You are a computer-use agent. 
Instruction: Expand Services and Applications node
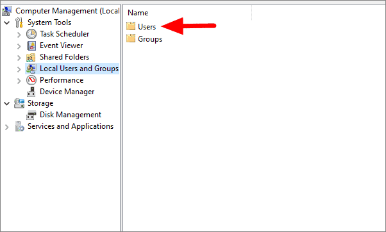6,127
